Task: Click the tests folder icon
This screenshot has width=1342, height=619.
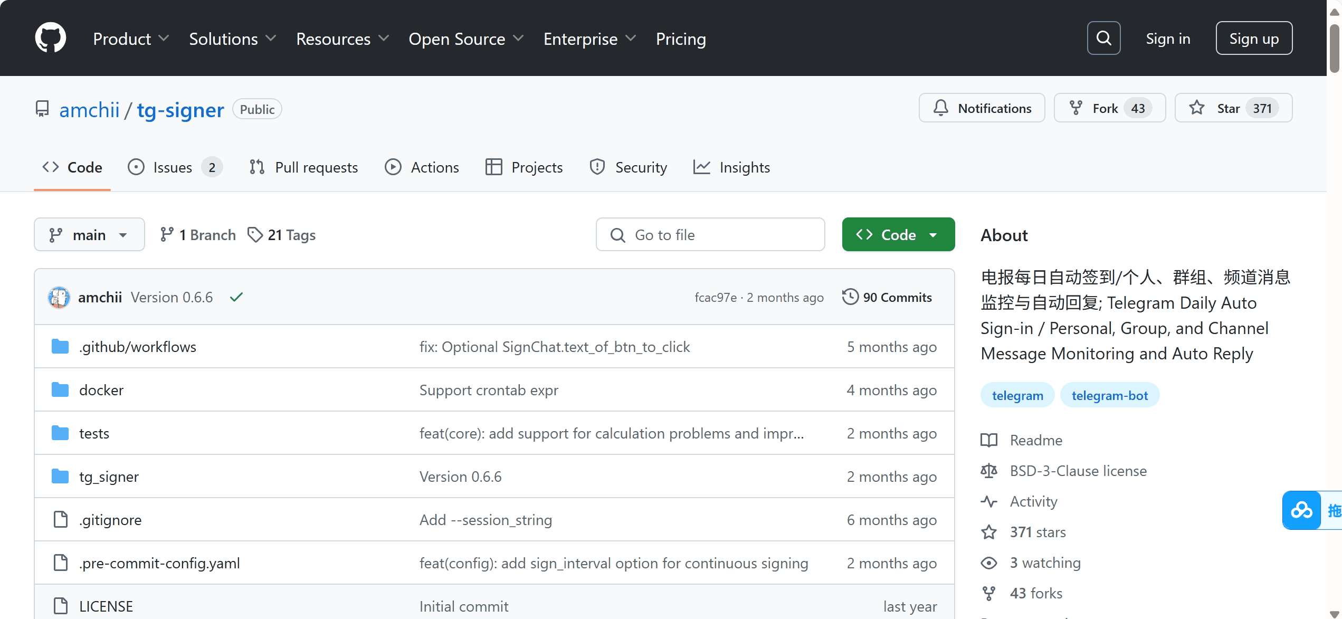Action: [x=60, y=433]
